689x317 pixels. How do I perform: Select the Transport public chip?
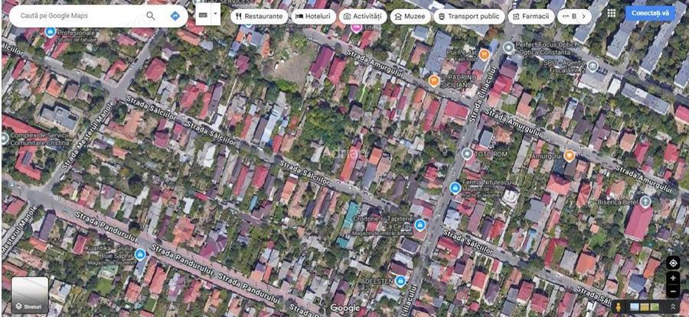pos(469,17)
